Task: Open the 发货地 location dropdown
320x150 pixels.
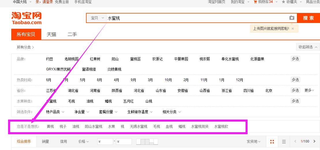Action: (253, 141)
